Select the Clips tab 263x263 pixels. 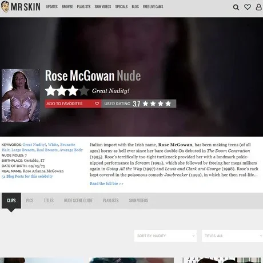(11, 201)
